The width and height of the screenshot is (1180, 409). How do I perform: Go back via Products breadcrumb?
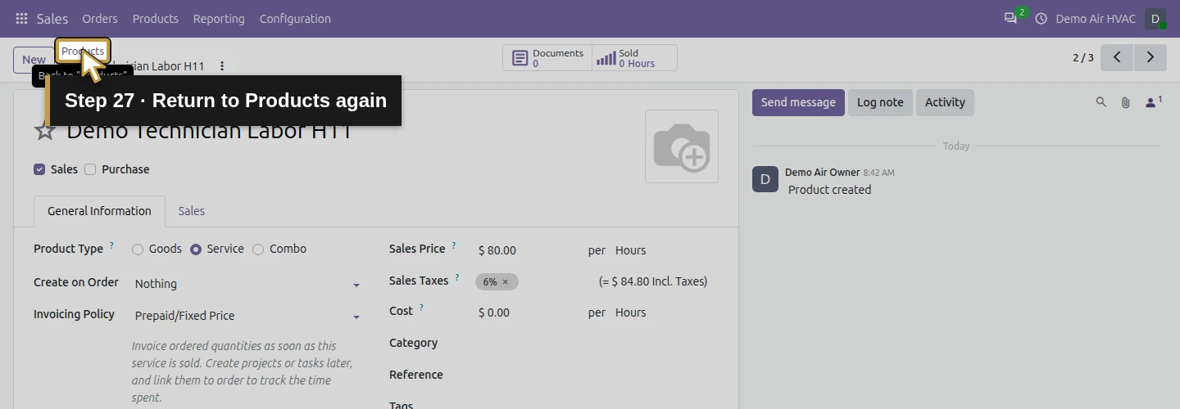pyautogui.click(x=83, y=51)
